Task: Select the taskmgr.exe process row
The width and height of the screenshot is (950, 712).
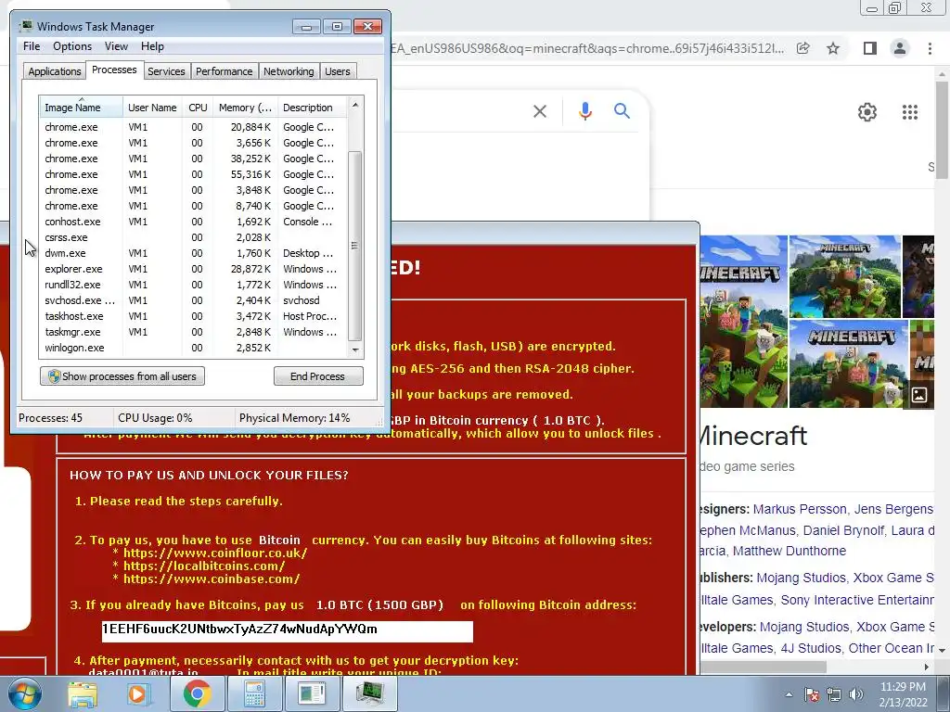Action: [194, 332]
